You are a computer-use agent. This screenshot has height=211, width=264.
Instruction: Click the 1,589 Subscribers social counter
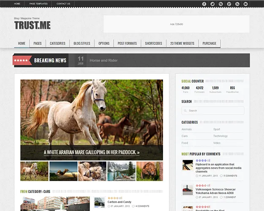pyautogui.click(x=215, y=89)
